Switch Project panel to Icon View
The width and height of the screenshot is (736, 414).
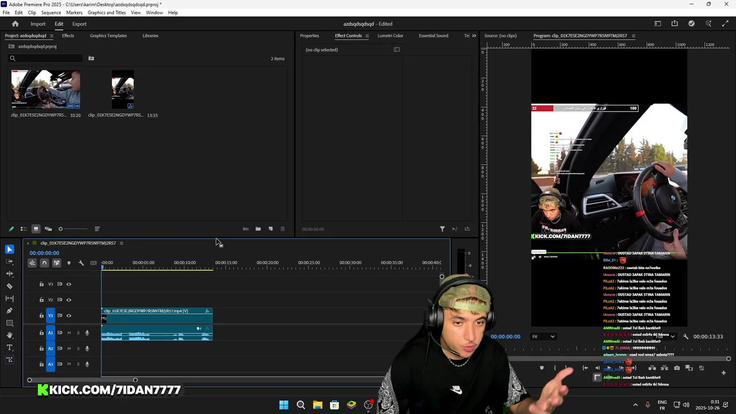(36, 229)
